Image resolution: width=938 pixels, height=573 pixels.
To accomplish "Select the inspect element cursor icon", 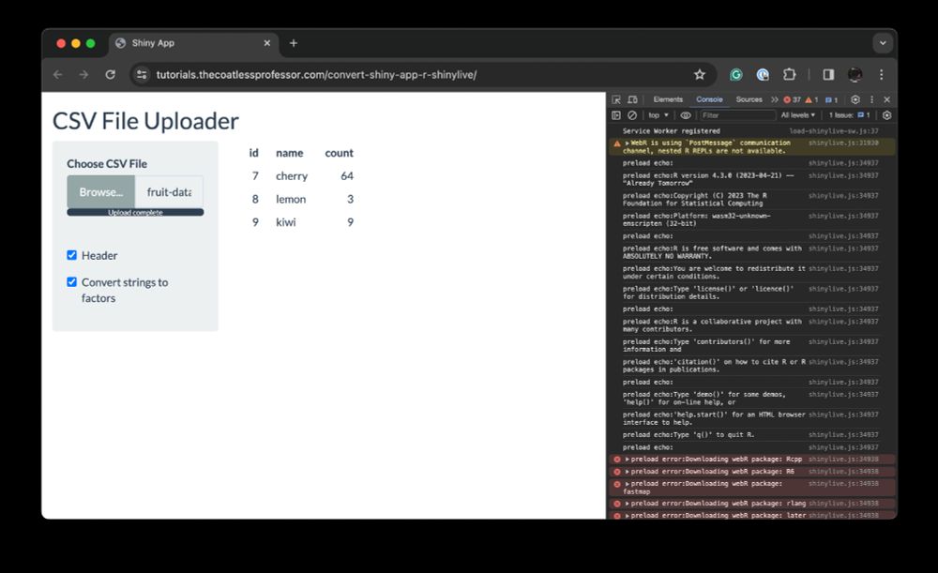I will tap(617, 98).
